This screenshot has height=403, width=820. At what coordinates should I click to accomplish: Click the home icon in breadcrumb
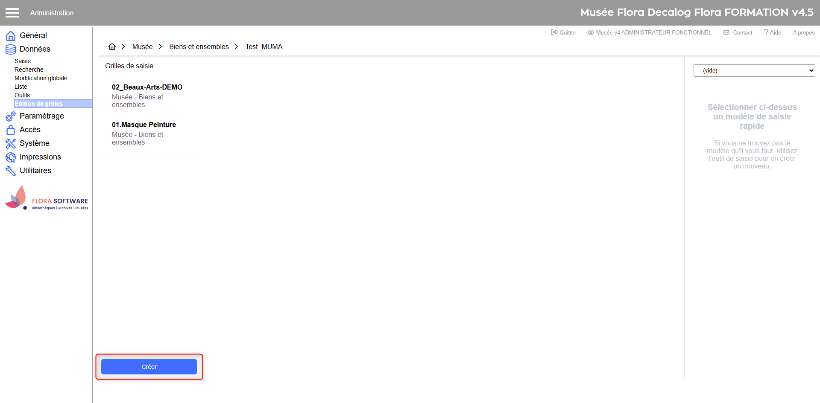click(x=112, y=46)
